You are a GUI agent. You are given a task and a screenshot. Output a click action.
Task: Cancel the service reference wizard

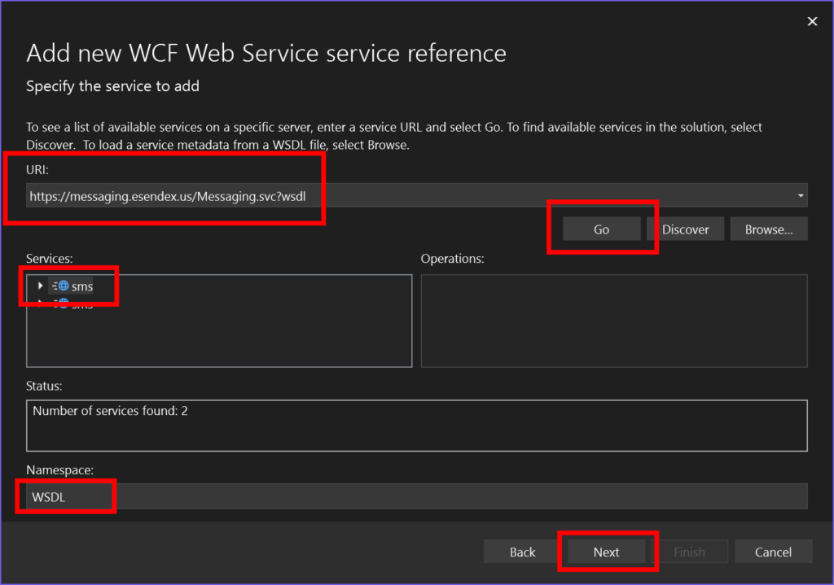pyautogui.click(x=773, y=552)
